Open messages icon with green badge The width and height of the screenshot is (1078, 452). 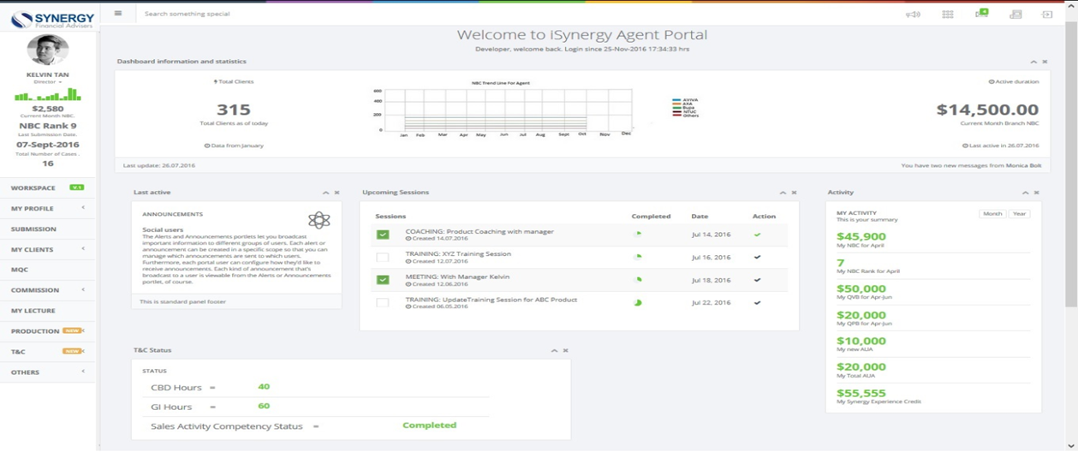click(981, 13)
